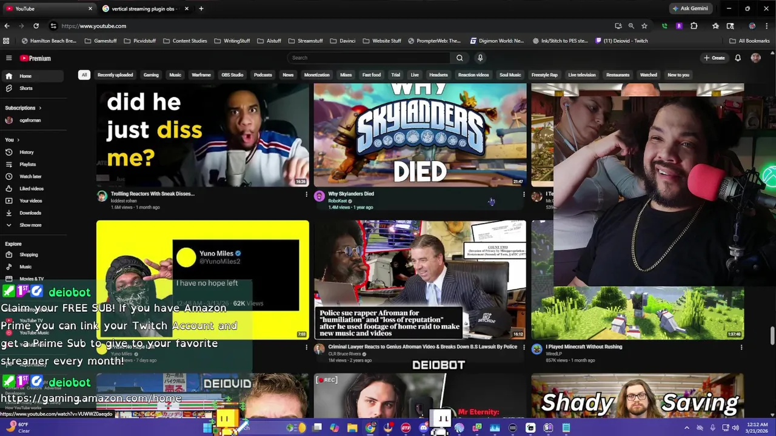
Task: Expand the Subscriptions section
Action: pyautogui.click(x=23, y=108)
